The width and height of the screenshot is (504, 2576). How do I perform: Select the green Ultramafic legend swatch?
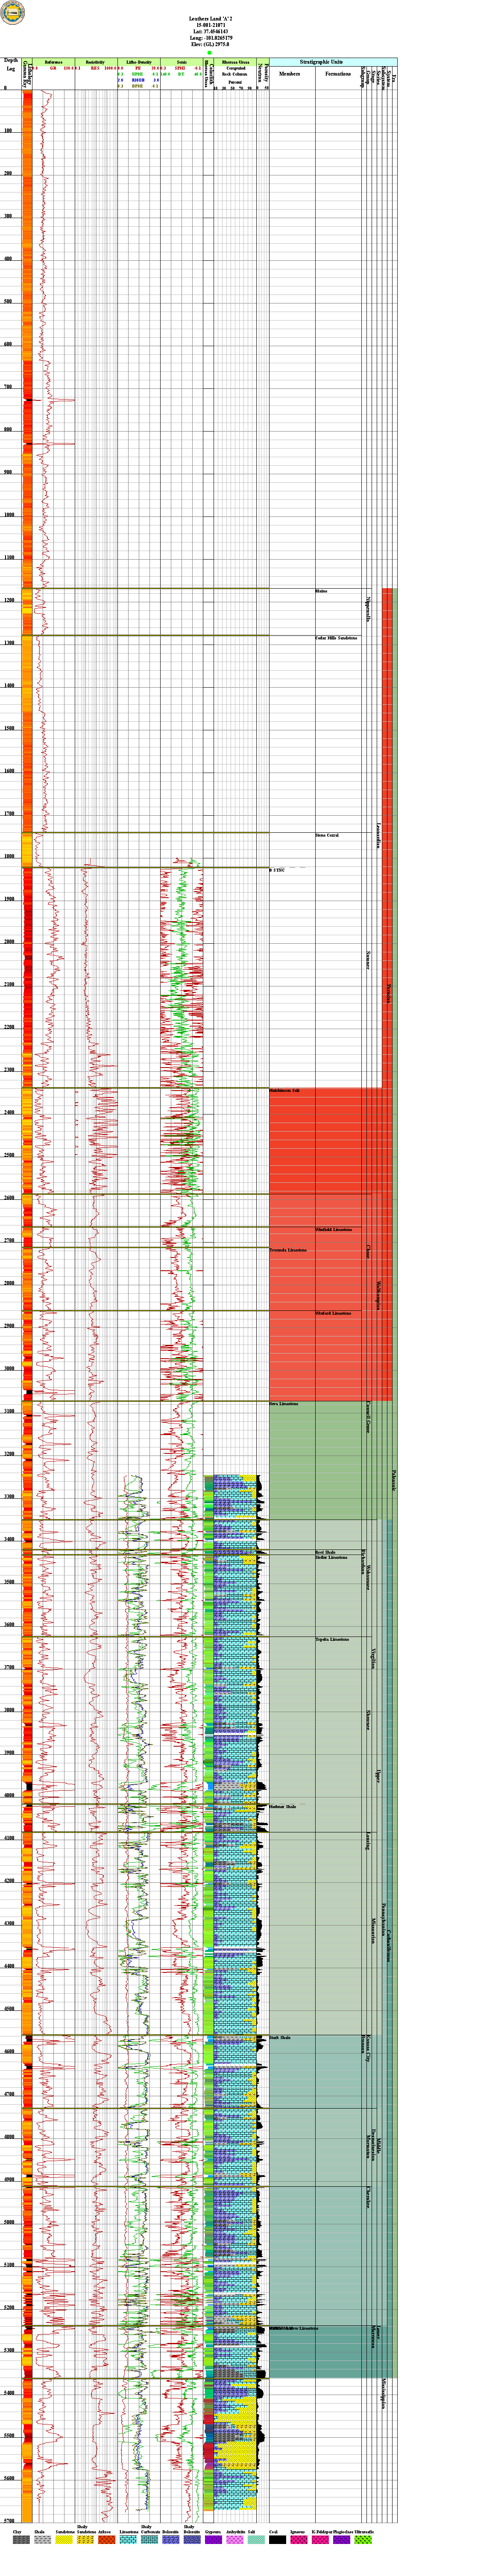pyautogui.click(x=363, y=2541)
